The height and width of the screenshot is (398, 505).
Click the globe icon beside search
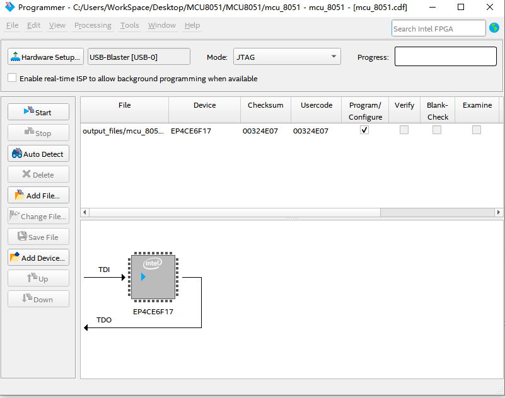(494, 28)
